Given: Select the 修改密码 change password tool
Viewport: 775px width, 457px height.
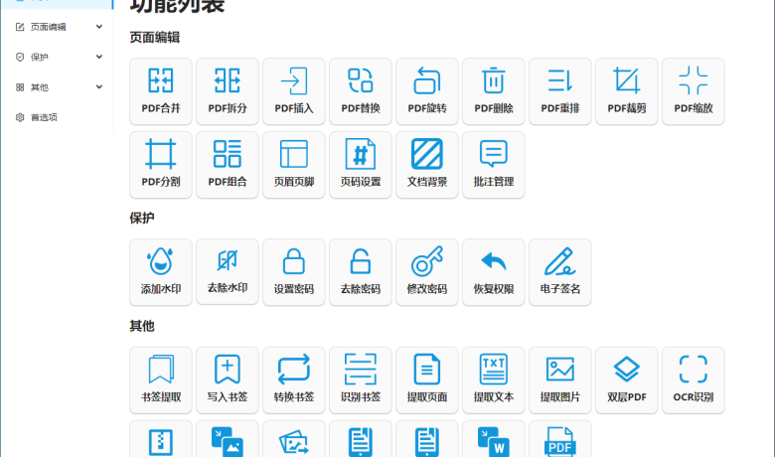Looking at the screenshot, I should pyautogui.click(x=427, y=272).
